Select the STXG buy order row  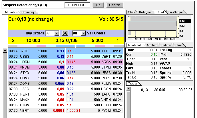[36, 73]
